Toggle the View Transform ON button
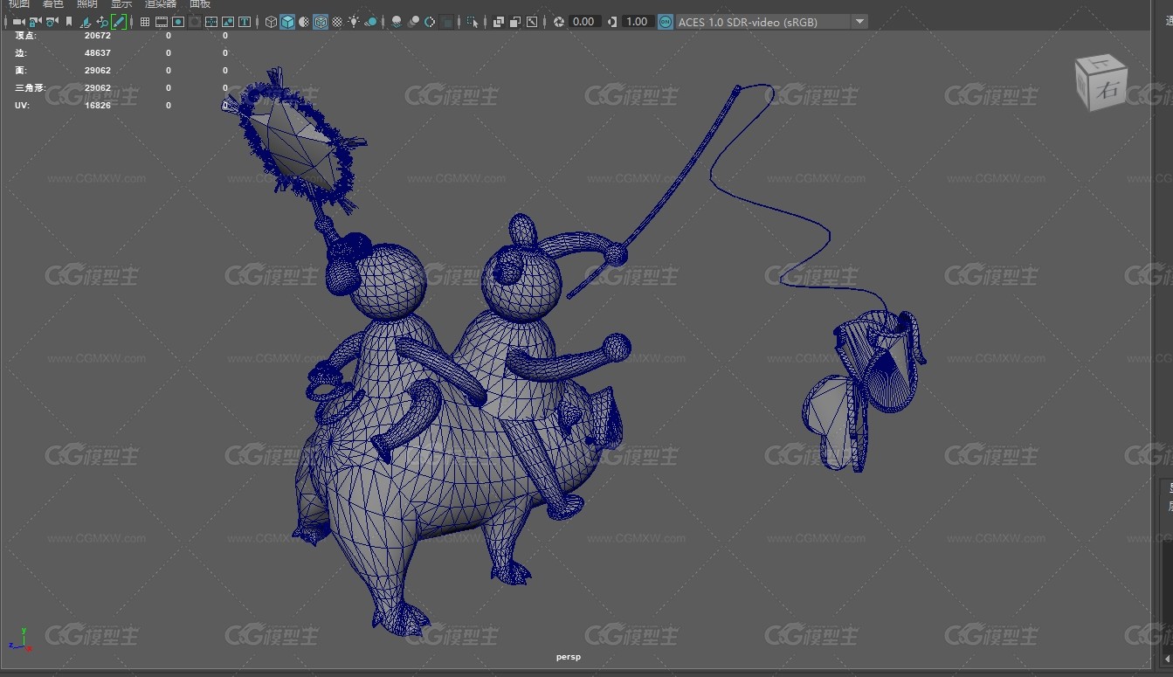The height and width of the screenshot is (677, 1173). pyautogui.click(x=666, y=22)
